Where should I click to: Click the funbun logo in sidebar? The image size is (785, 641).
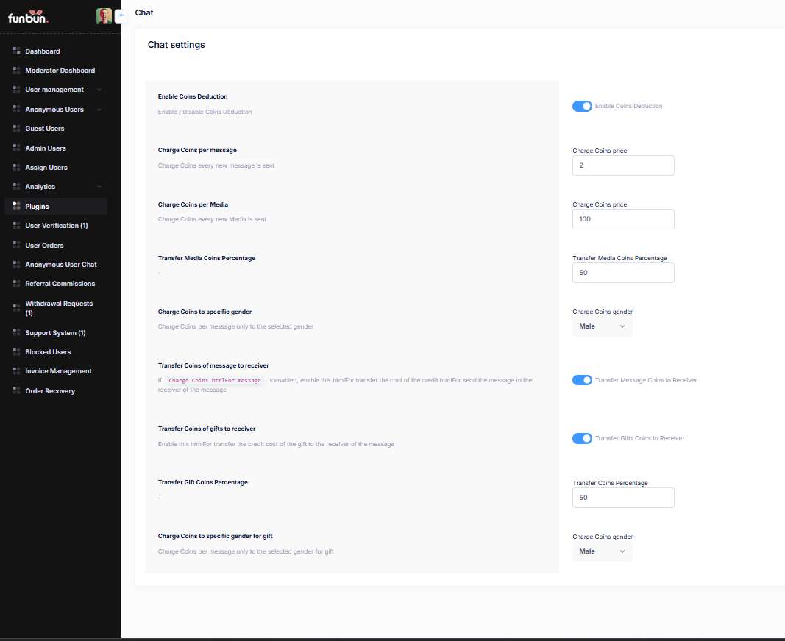coord(29,17)
